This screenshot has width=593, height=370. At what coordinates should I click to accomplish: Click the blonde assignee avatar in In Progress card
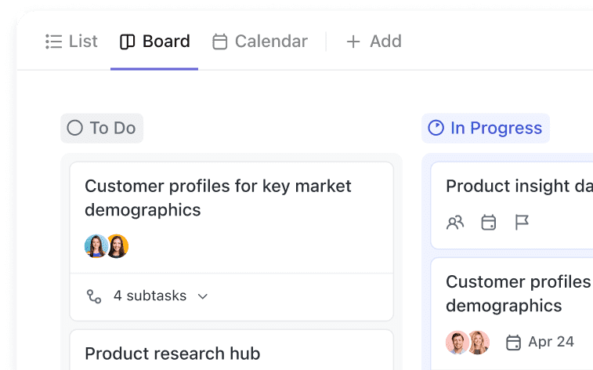(479, 343)
